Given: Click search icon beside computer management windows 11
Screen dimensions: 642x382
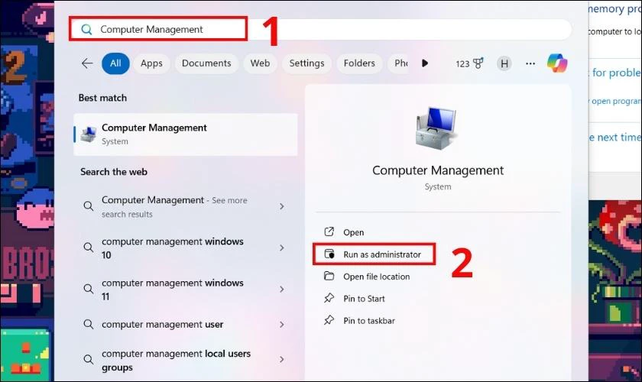Looking at the screenshot, I should [x=89, y=289].
